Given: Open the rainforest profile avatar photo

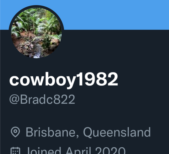Looking at the screenshot, I should pyautogui.click(x=37, y=33).
